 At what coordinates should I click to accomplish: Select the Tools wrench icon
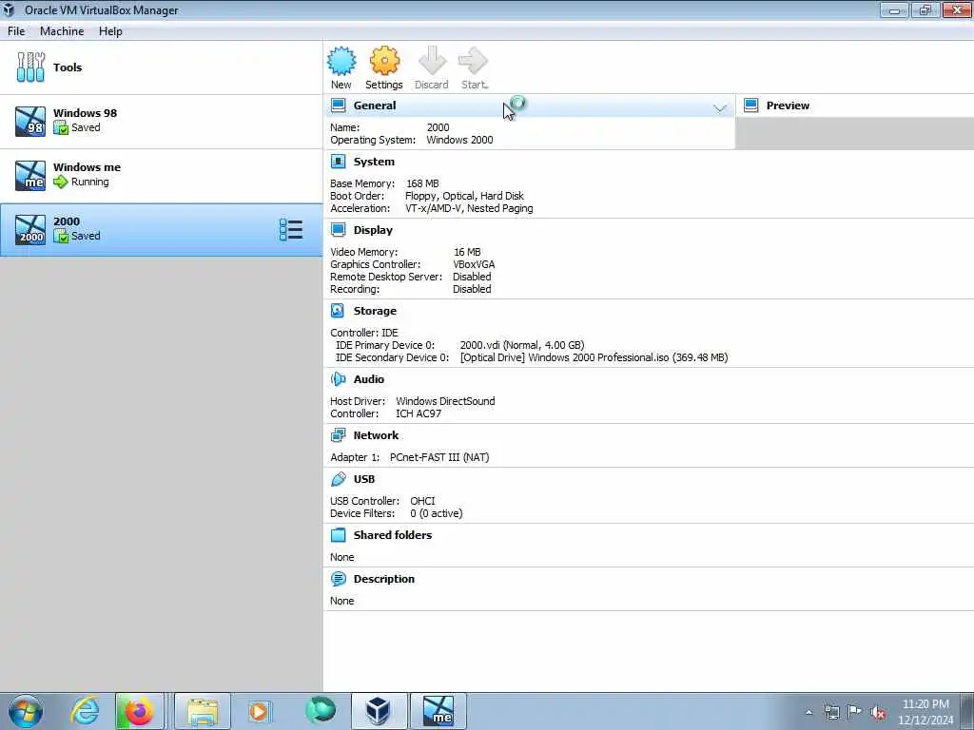(x=30, y=67)
